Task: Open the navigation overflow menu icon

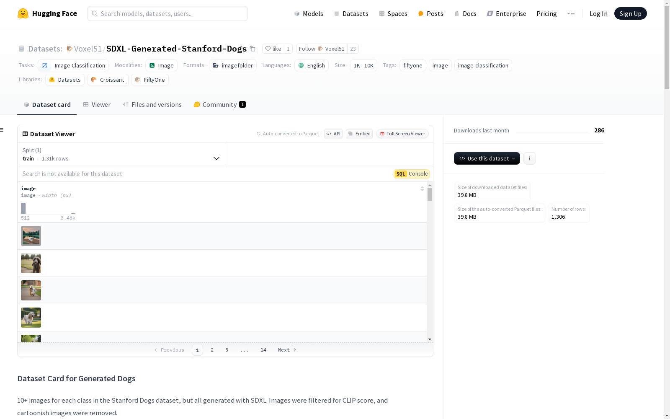Action: [571, 13]
